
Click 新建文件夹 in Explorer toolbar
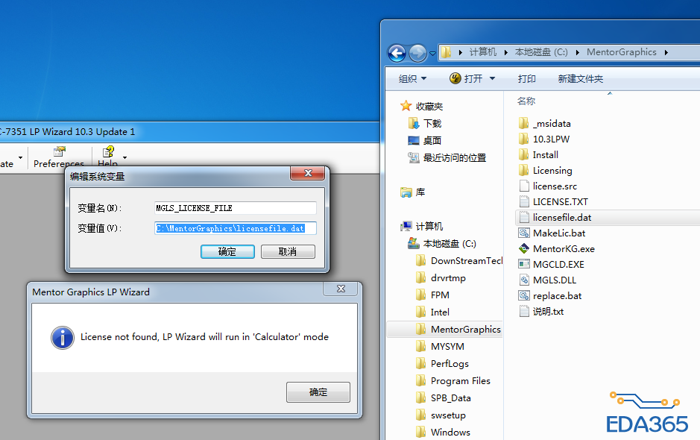[581, 78]
